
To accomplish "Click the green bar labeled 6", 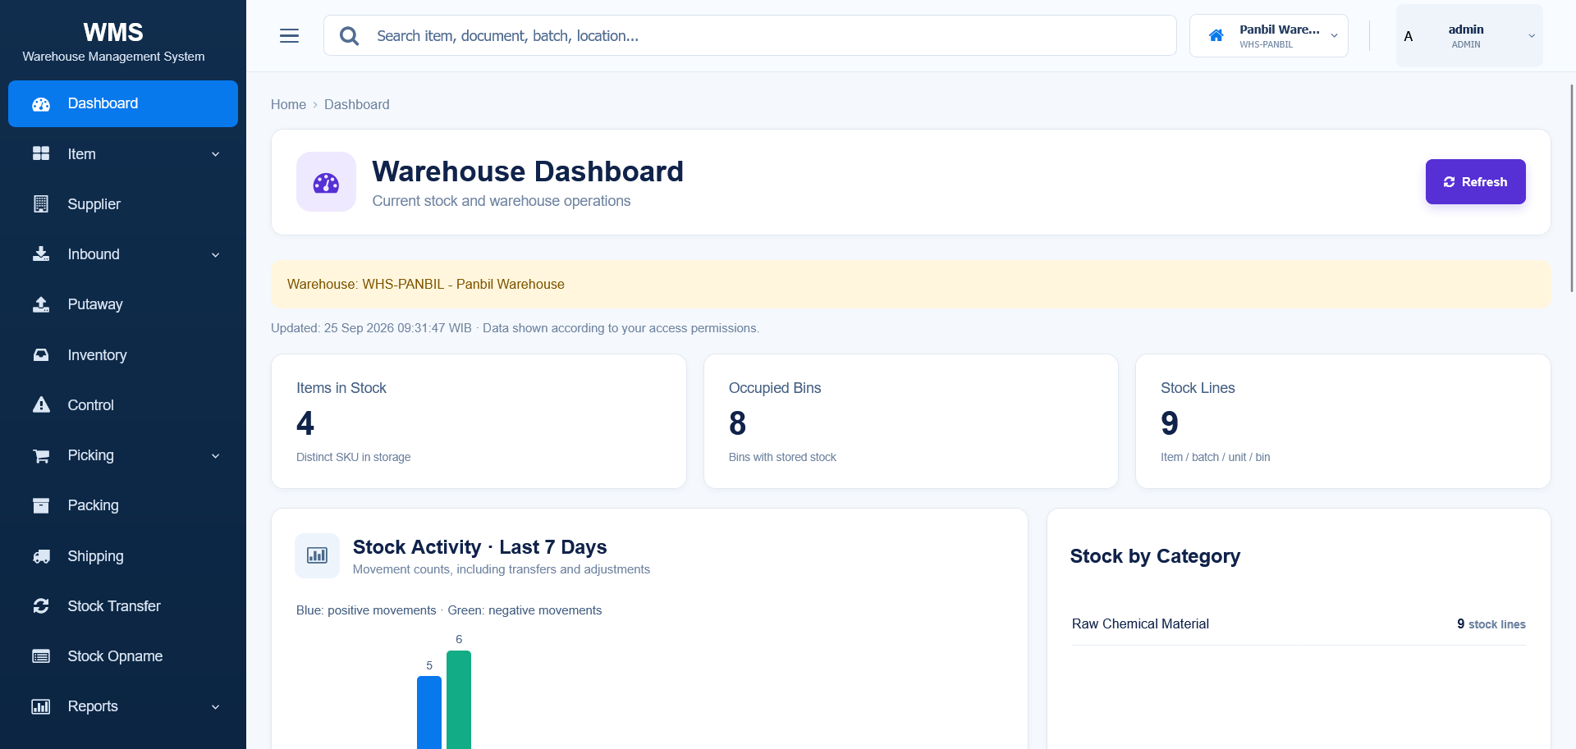I will (x=459, y=700).
